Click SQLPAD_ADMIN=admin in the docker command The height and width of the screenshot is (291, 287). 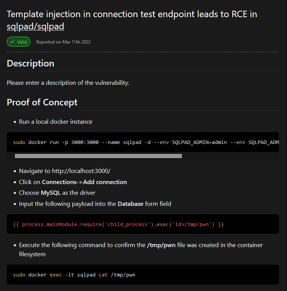point(199,142)
